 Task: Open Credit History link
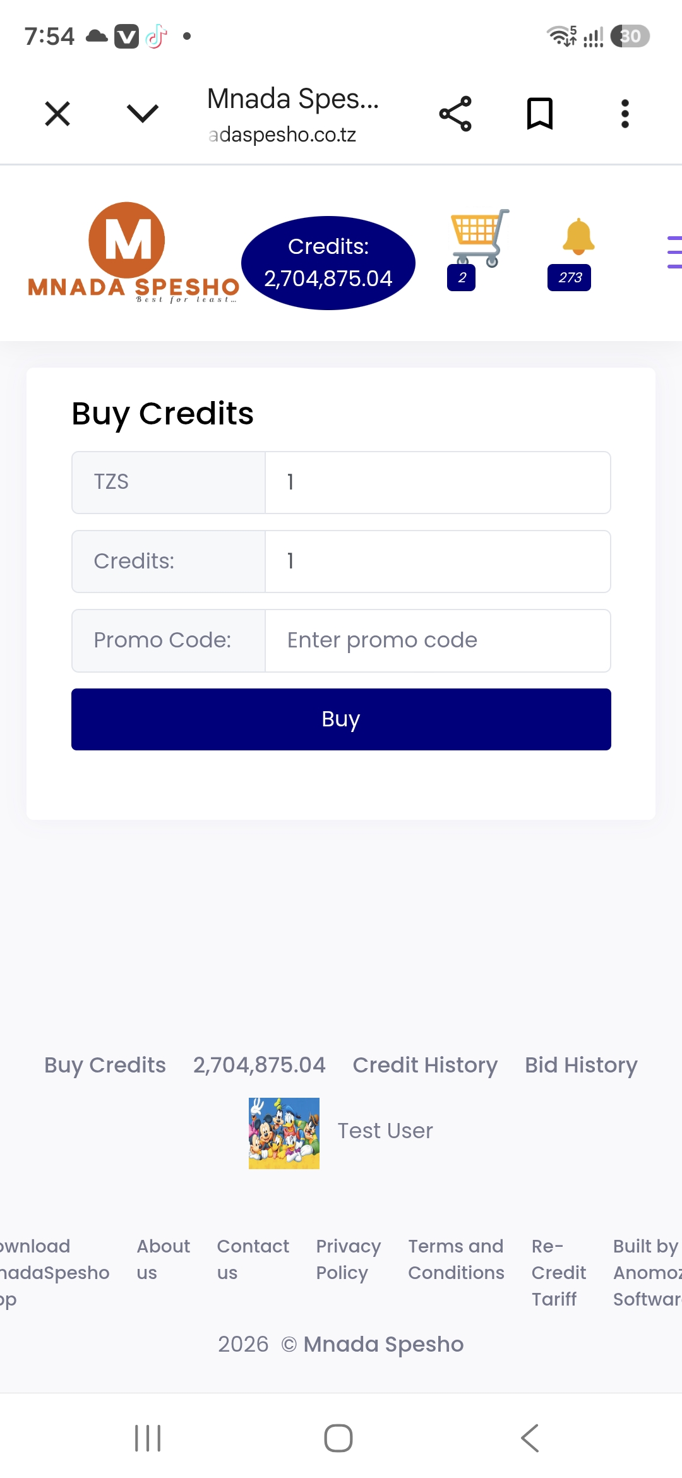tap(425, 1065)
